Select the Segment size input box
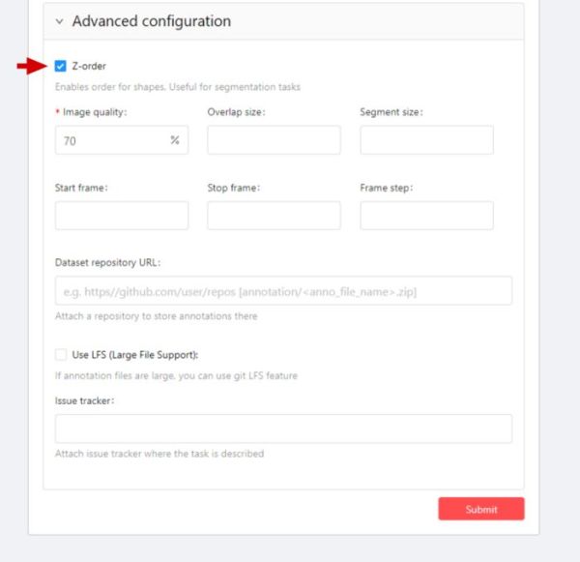Viewport: 580px width, 562px height. click(426, 140)
